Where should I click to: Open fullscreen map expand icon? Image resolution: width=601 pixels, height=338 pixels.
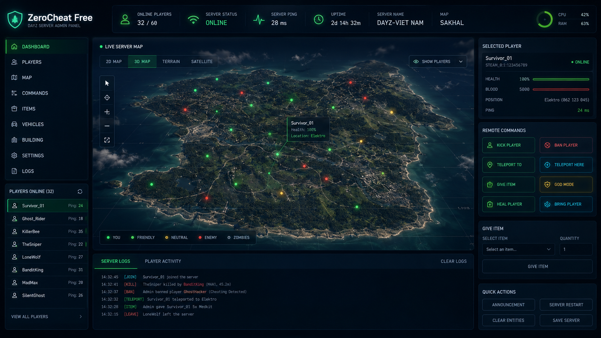point(107,140)
